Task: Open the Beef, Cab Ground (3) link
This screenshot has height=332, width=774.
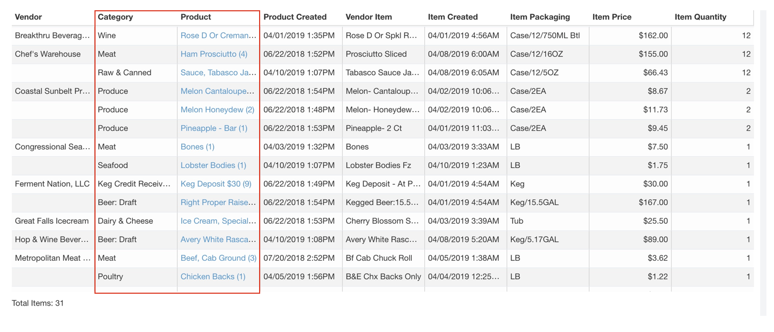Action: (x=218, y=258)
